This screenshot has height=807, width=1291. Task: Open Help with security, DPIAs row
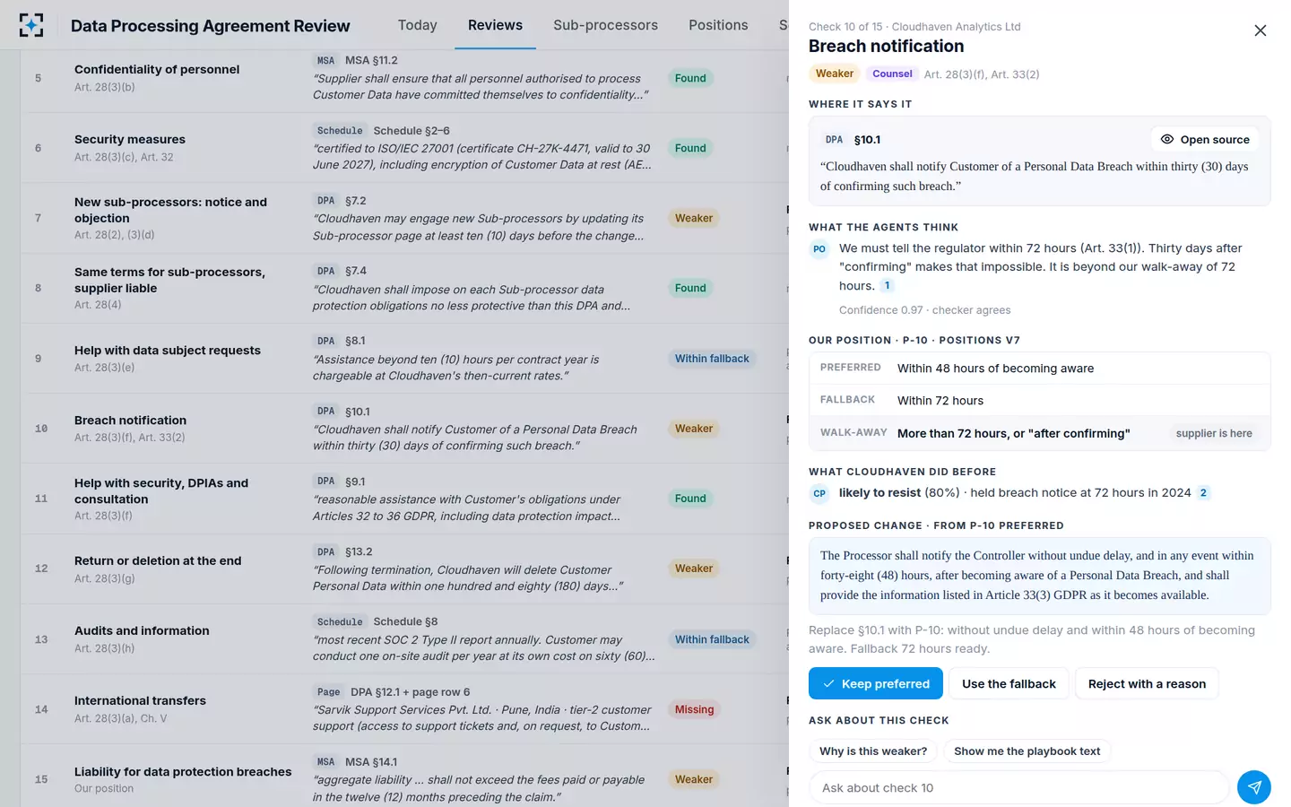coord(403,499)
